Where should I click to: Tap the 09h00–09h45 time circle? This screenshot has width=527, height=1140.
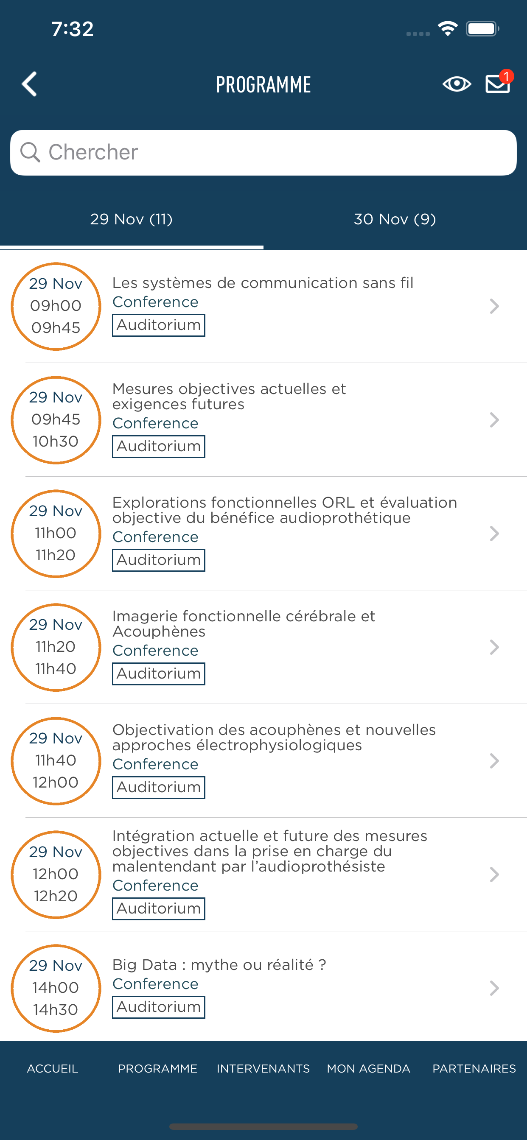pyautogui.click(x=56, y=306)
